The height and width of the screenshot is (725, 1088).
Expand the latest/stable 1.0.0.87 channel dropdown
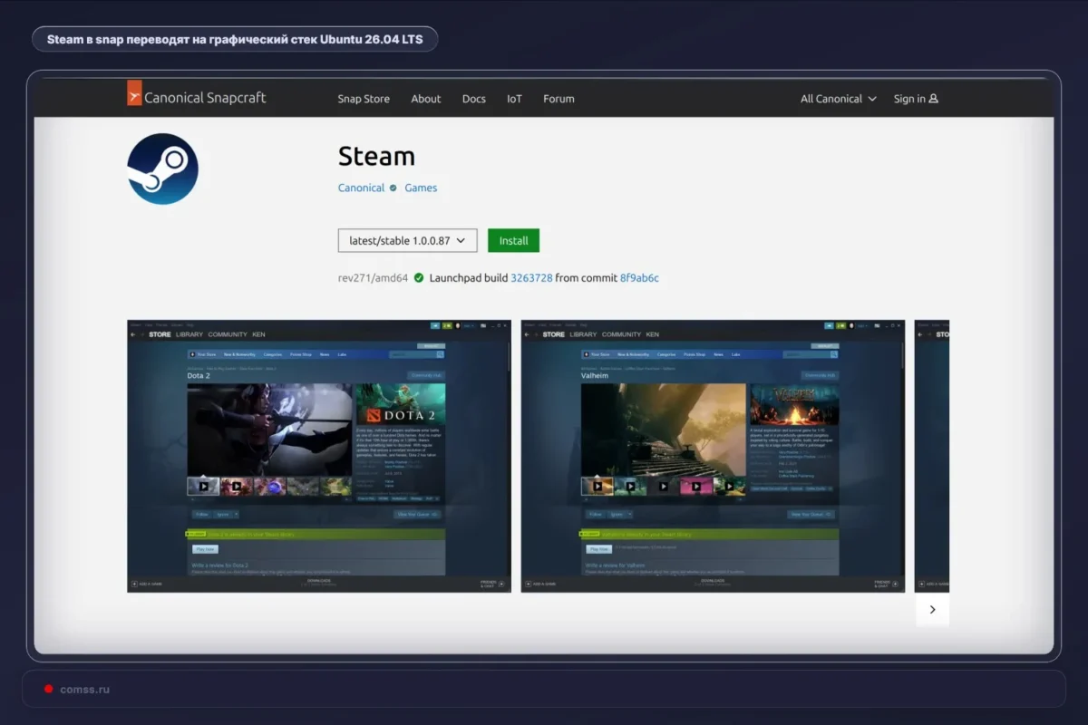[407, 240]
